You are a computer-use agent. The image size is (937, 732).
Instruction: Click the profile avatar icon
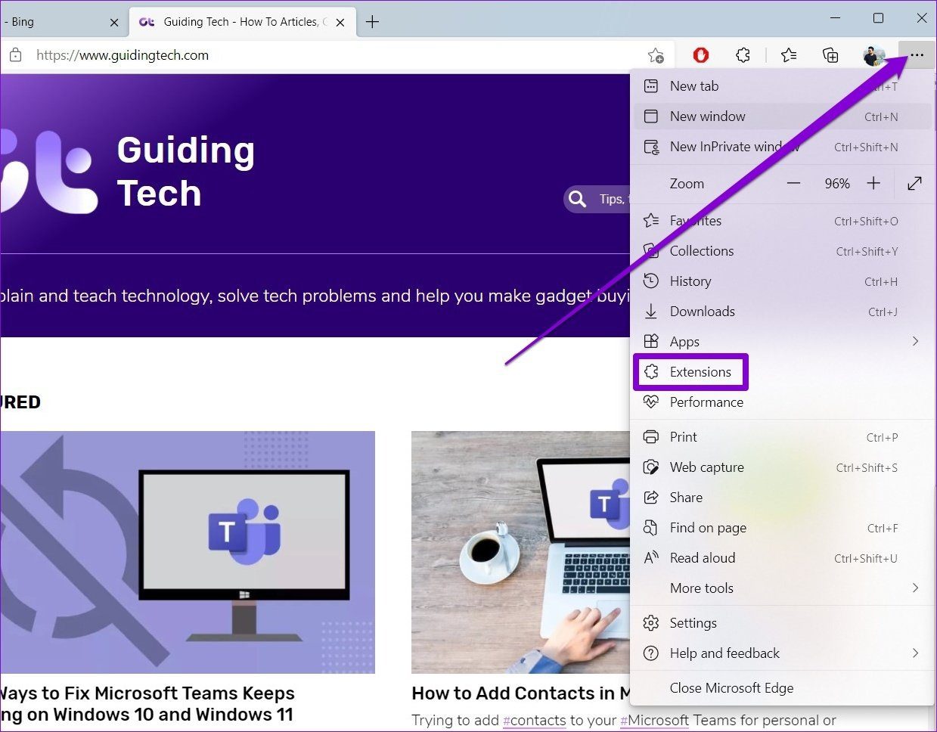pos(873,55)
